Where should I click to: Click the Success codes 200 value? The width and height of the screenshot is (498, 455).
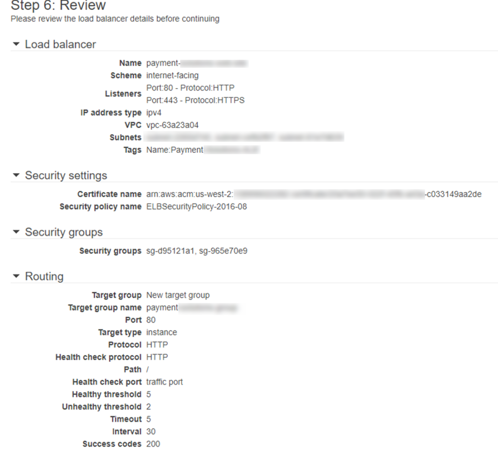point(152,444)
